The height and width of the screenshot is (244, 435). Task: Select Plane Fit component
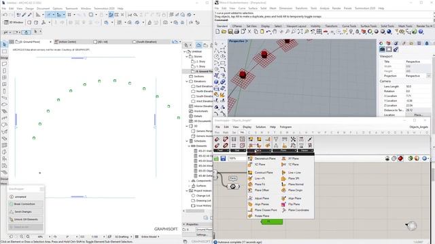257,184
